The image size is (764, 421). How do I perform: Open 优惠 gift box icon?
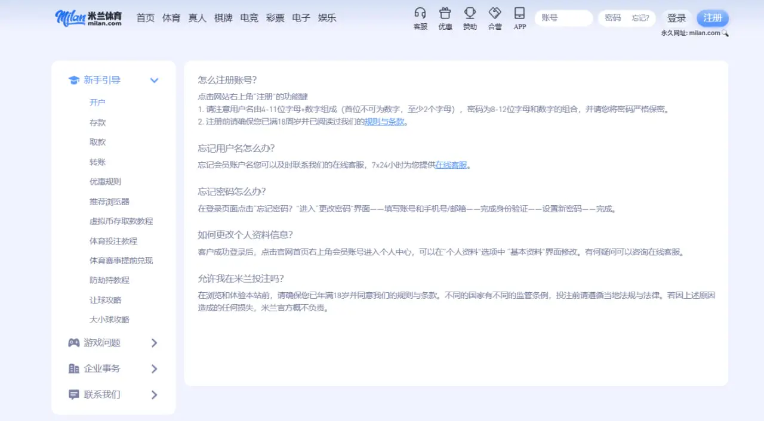[445, 13]
